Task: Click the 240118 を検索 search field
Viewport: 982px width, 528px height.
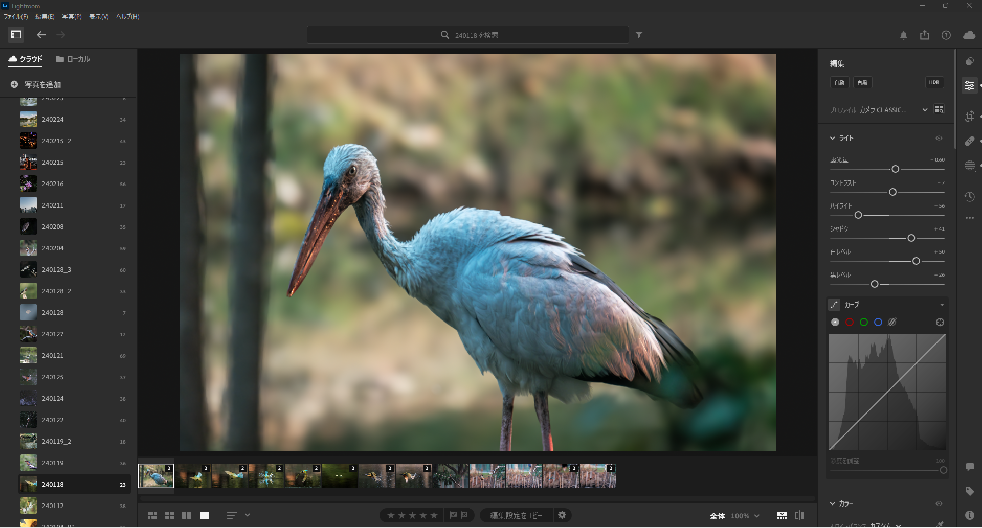Action: click(467, 35)
